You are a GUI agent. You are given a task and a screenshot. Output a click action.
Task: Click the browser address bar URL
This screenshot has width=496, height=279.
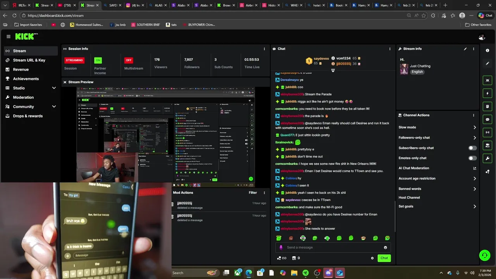[x=55, y=15]
